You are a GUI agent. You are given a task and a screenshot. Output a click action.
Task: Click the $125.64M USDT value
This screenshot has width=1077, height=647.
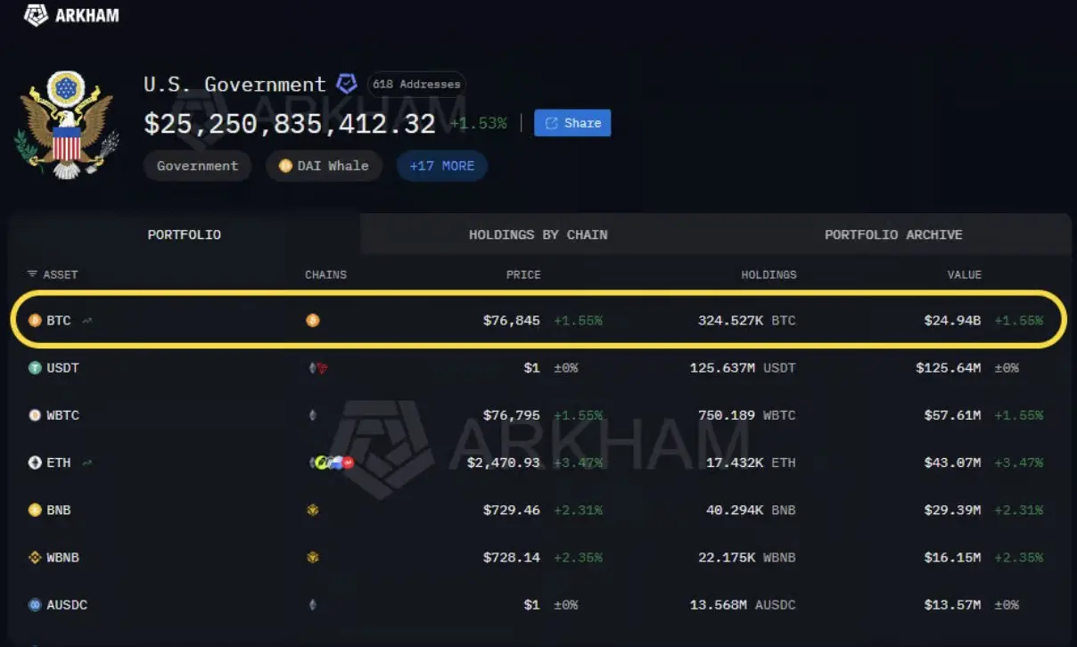click(x=949, y=367)
